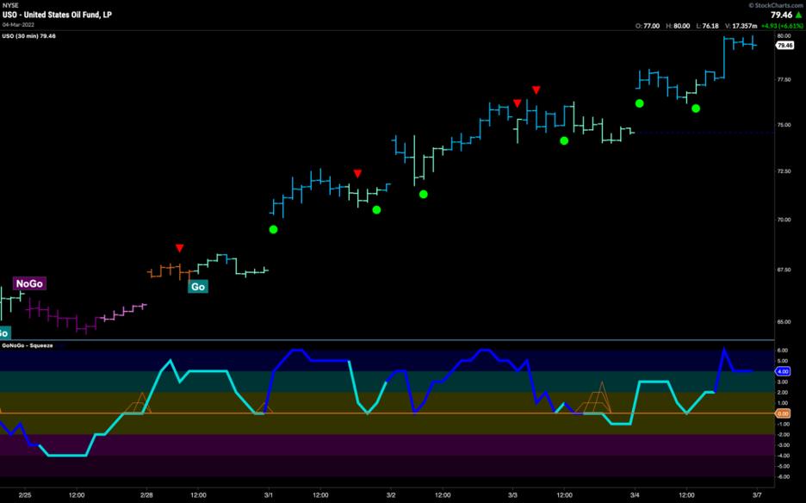
Task: Click the orange 0.00 zero-line tag
Action: point(784,413)
